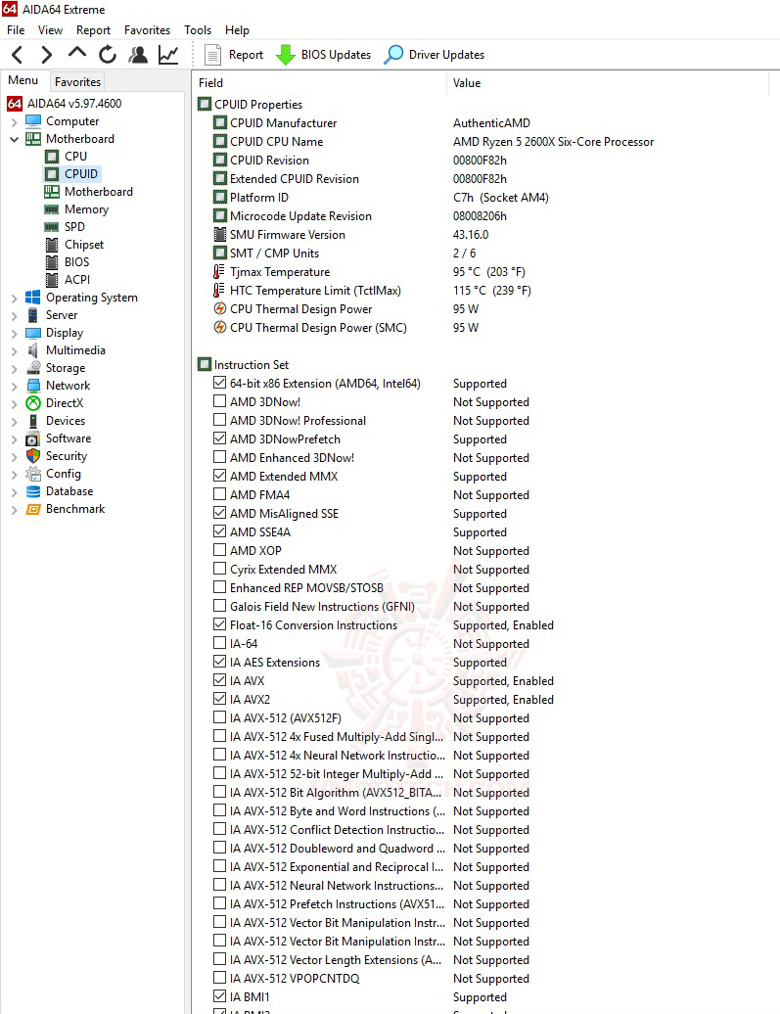Screen dimensions: 780x1014
Task: Open the Tools menu
Action: tap(198, 29)
